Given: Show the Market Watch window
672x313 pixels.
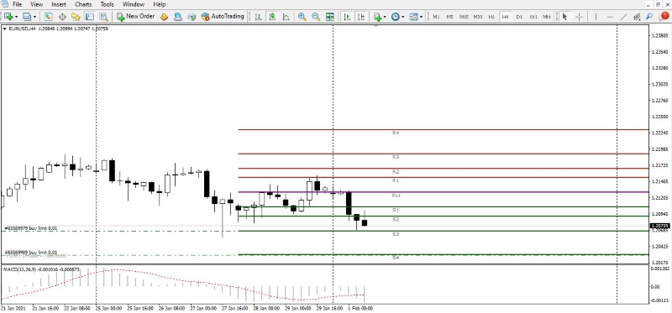Looking at the screenshot, I should pos(48,17).
